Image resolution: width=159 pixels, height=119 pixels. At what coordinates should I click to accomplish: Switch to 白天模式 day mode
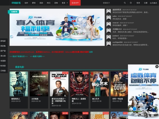tap(153, 3)
